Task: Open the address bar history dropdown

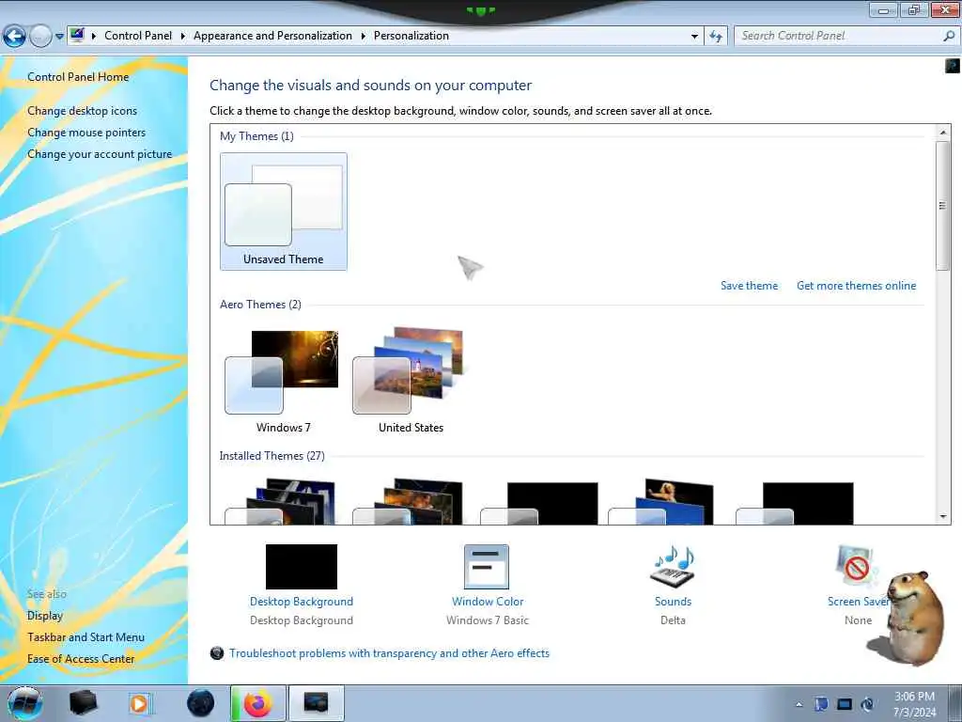Action: click(694, 36)
